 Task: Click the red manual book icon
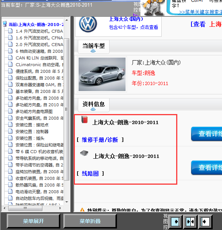point(85,120)
